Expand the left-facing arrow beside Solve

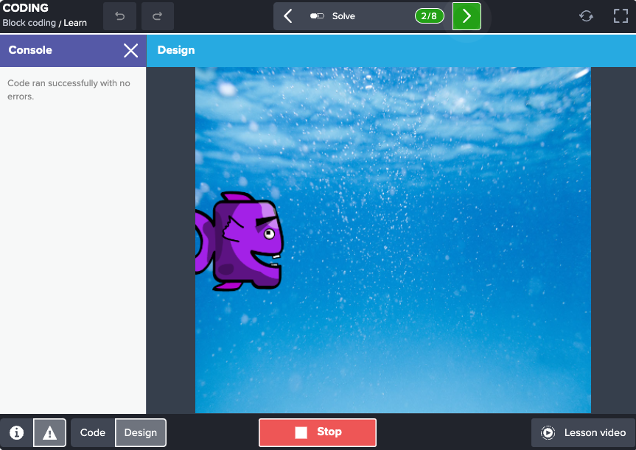pos(288,15)
